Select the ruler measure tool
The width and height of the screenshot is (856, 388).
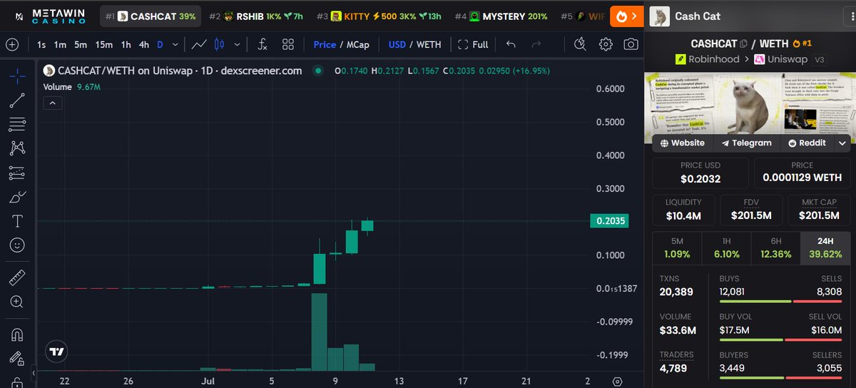click(x=18, y=277)
